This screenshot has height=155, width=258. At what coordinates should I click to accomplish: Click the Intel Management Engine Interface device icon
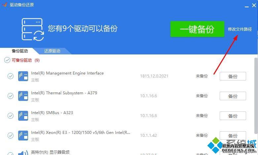23,76
